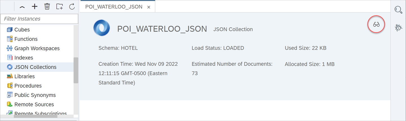Click the vertical scrollbar of catalog list
Screen dimensions: 406x121
tap(76, 70)
